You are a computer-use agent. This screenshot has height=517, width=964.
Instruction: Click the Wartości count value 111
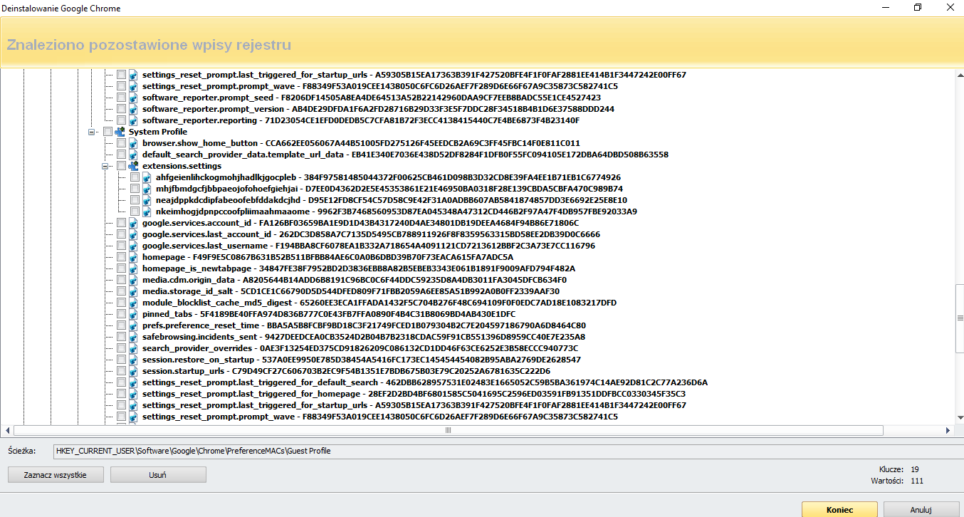[x=917, y=481]
